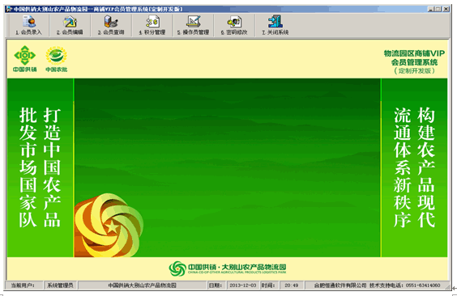This screenshot has width=457, height=296.
Task: Open the 密码修改 password change tool
Action: (x=234, y=25)
